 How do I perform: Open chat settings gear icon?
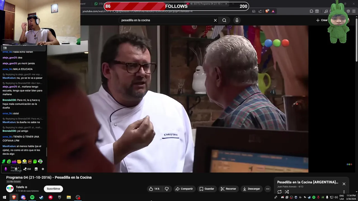pos(43,169)
